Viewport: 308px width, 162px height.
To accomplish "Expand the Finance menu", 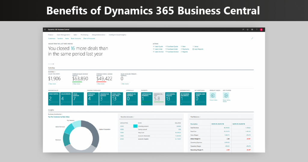I will (x=51, y=35).
